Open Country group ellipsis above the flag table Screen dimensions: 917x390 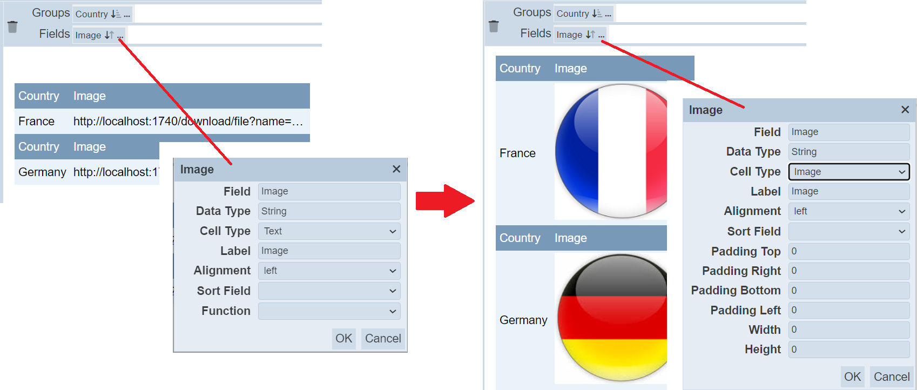point(608,14)
